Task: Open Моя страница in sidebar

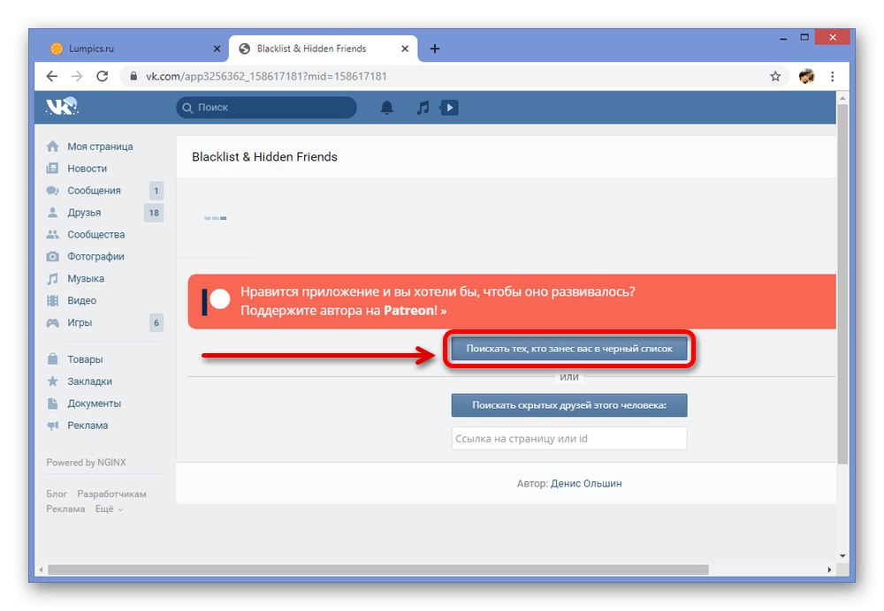Action: [x=101, y=147]
